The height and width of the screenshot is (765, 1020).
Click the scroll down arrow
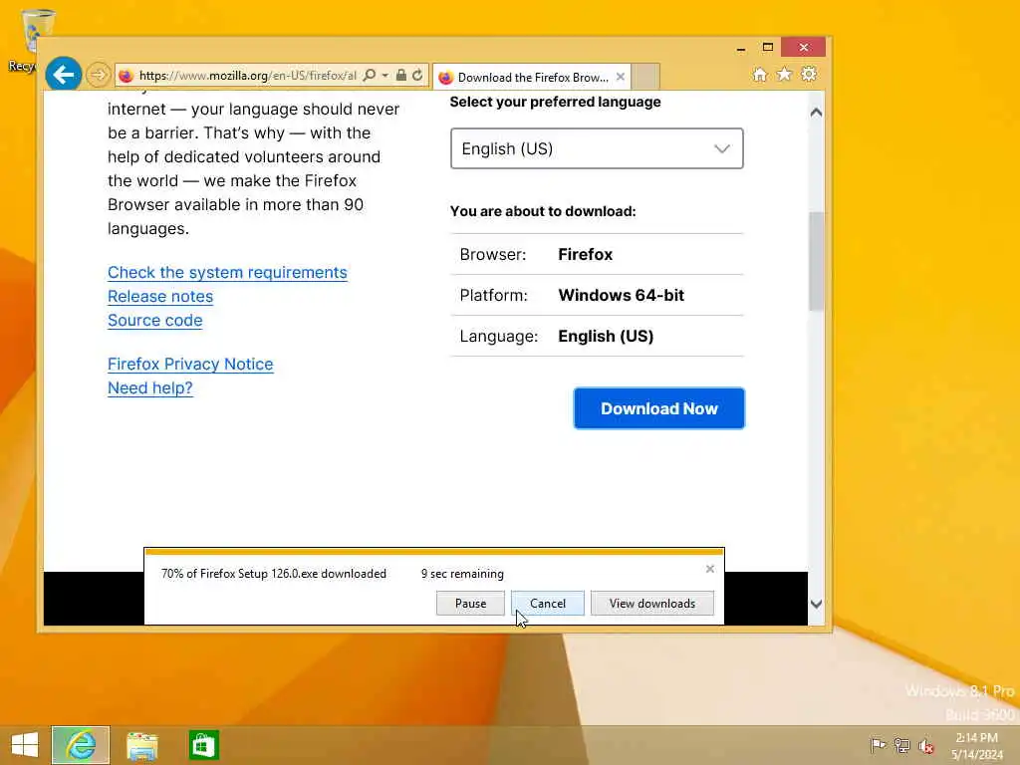click(x=817, y=604)
